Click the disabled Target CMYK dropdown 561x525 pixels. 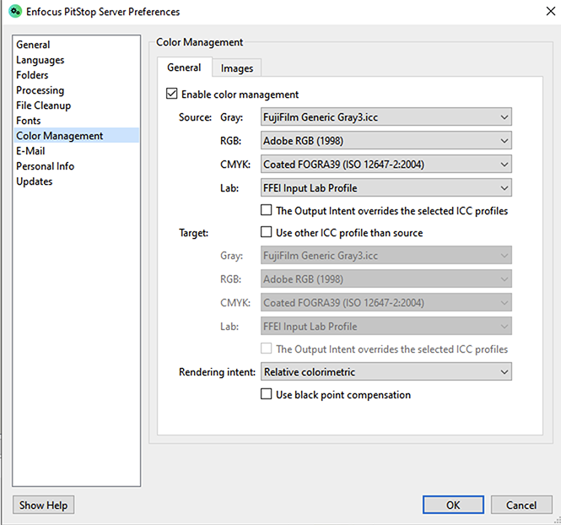coord(386,303)
